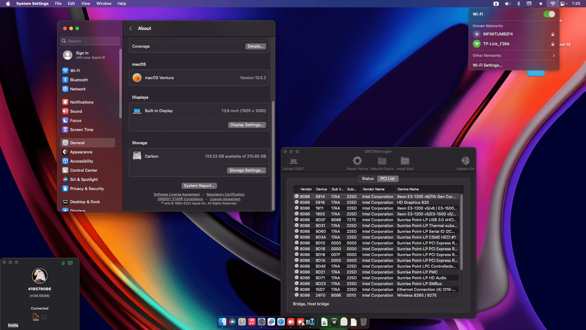Click the System Report... button

199,185
